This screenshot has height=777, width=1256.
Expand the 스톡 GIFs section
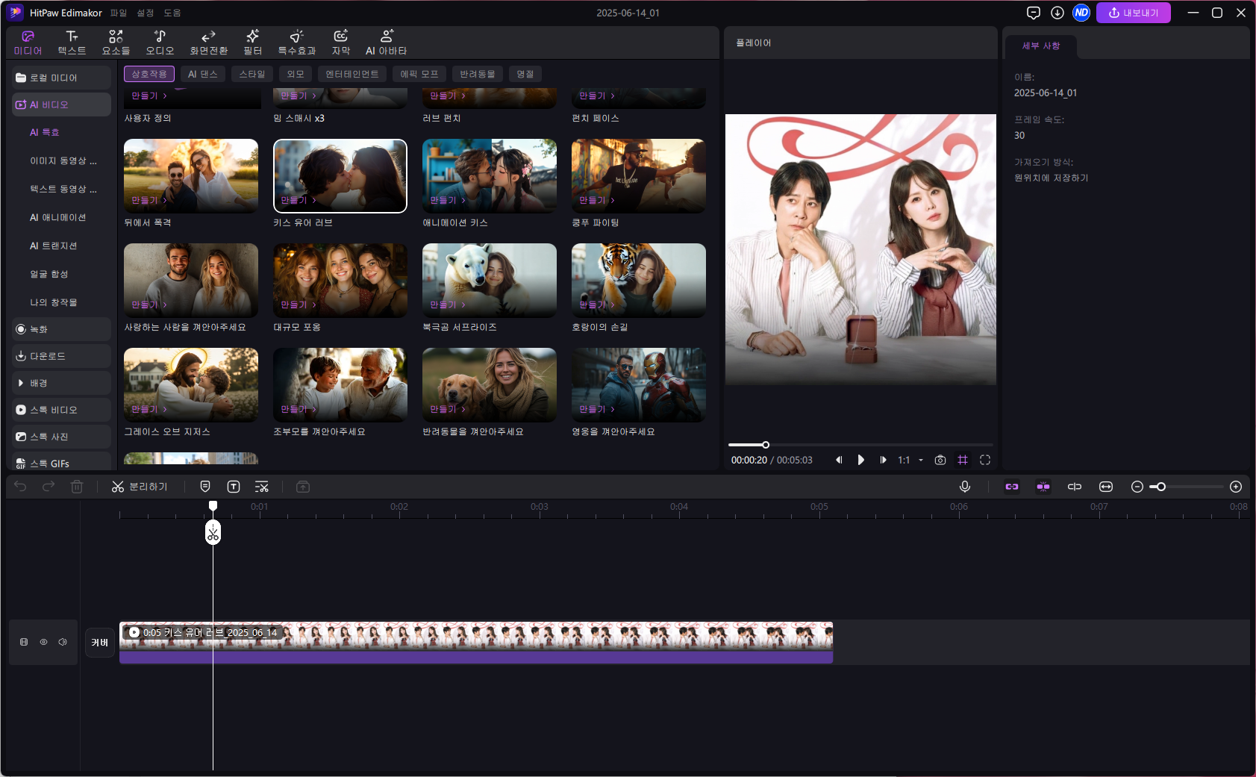tap(61, 462)
